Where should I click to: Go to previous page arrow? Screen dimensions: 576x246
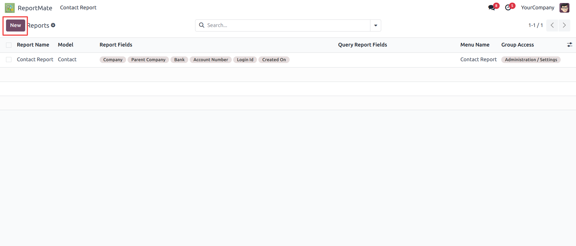pyautogui.click(x=552, y=25)
